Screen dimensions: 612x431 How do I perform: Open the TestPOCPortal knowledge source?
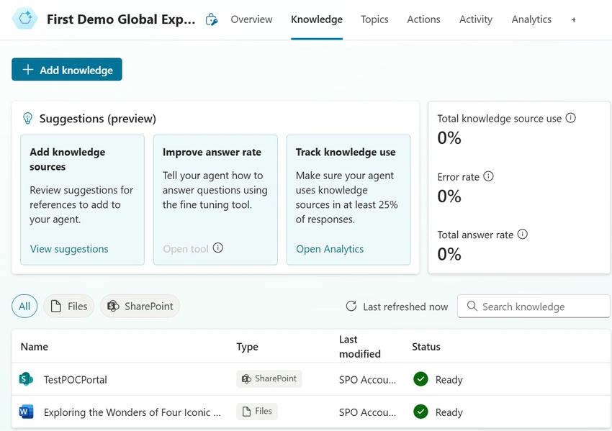(x=76, y=379)
